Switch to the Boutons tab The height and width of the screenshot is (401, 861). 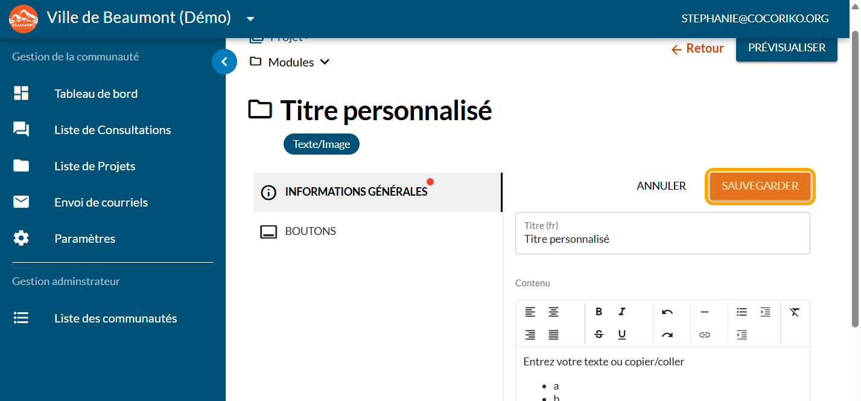[x=310, y=231]
